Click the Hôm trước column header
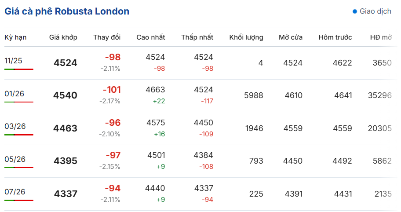401x212 pixels. point(335,37)
